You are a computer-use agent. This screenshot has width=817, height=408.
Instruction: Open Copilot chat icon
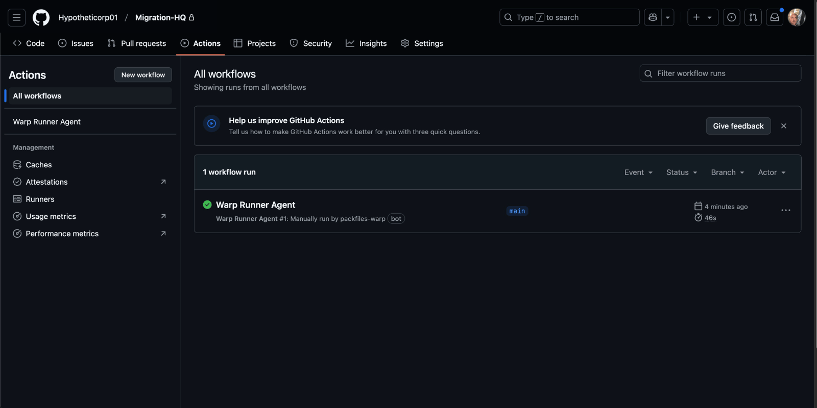pyautogui.click(x=653, y=17)
